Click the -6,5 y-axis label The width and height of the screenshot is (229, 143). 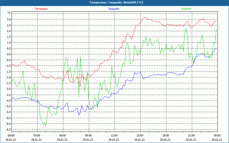click(x=9, y=130)
